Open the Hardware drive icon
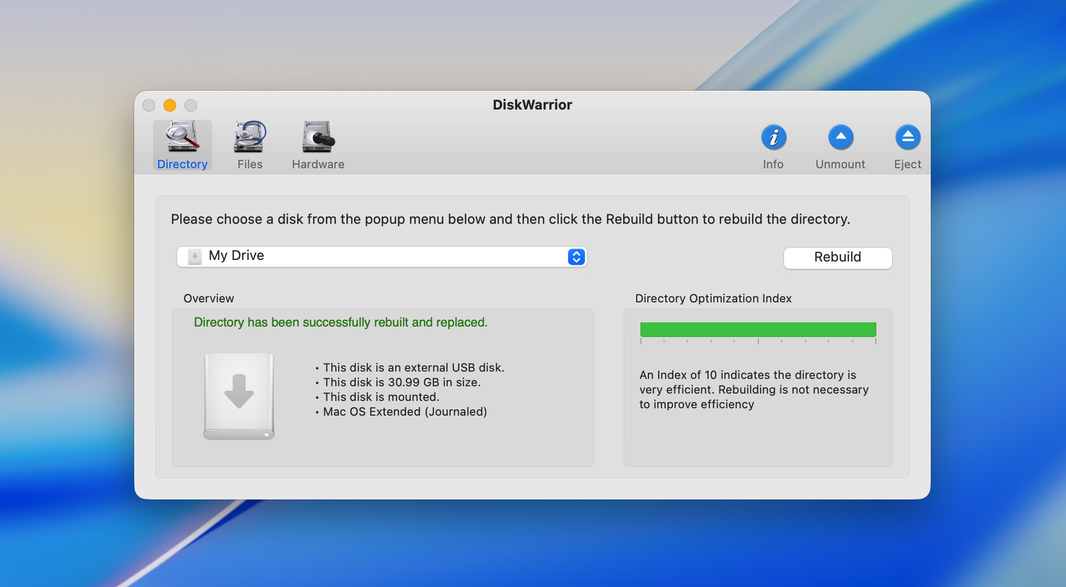Screen dimensions: 1066x587 tap(318, 137)
